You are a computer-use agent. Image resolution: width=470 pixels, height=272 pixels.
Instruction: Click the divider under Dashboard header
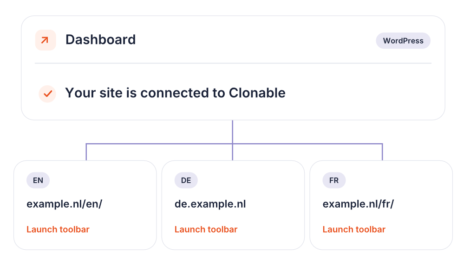233,63
